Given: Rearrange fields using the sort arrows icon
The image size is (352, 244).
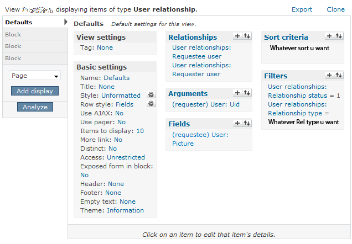Looking at the screenshot, I should pyautogui.click(x=247, y=123).
